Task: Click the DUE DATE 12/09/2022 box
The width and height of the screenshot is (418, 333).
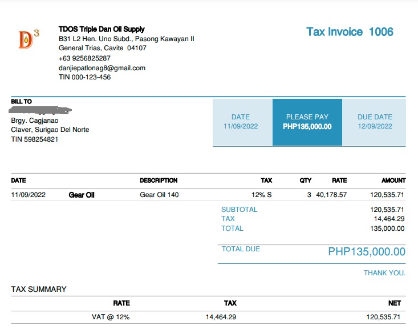Action: [x=375, y=122]
